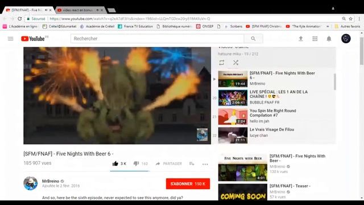Open the Autres favoris bookmarks folder

coord(348,27)
